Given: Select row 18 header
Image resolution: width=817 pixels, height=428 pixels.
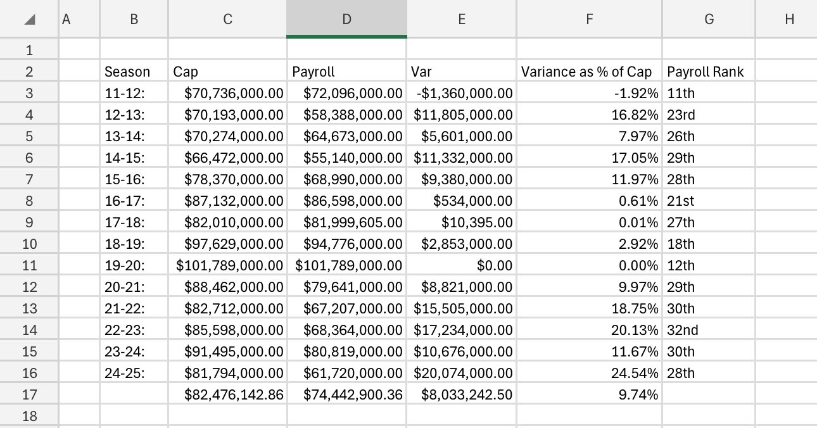Looking at the screenshot, I should tap(29, 416).
